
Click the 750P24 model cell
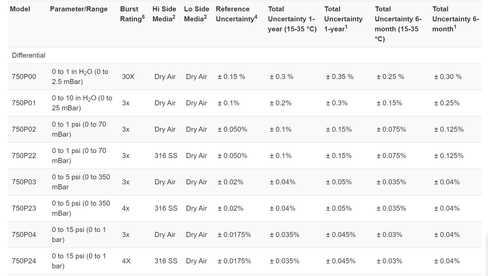[24, 261]
